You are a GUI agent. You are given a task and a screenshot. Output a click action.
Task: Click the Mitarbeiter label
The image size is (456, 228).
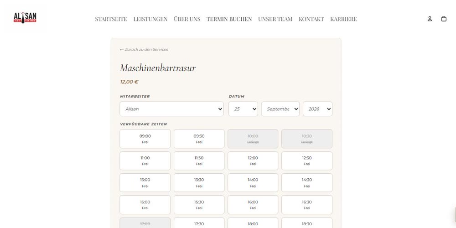[x=135, y=96]
